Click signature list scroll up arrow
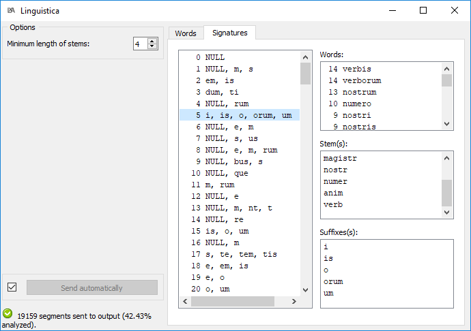The image size is (471, 331). click(306, 57)
